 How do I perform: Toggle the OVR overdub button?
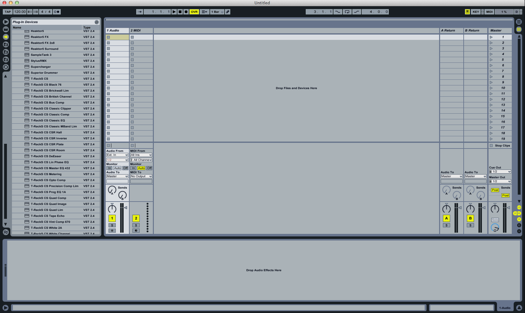click(x=194, y=12)
